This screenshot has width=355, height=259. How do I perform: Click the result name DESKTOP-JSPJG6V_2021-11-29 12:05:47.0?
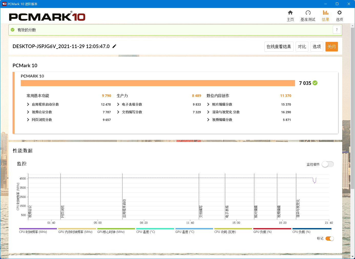[61, 46]
